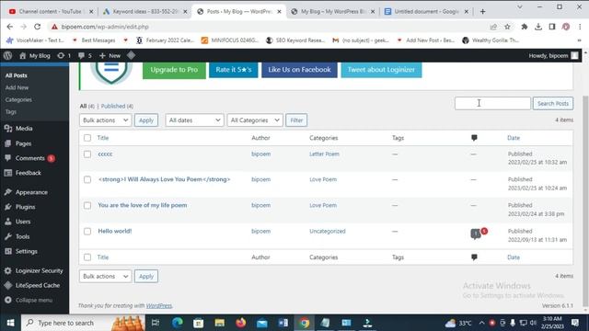The image size is (589, 331).
Task: Go back with browser back arrow
Action: [10, 27]
